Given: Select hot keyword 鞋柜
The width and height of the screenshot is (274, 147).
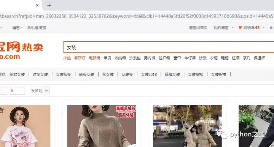Looking at the screenshot, I should click(225, 58).
